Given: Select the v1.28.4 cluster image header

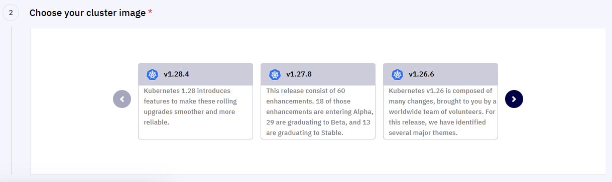Looking at the screenshot, I should point(195,74).
